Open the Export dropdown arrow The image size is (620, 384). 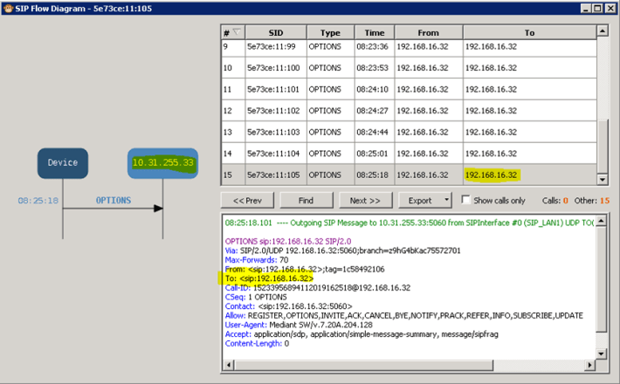[446, 200]
